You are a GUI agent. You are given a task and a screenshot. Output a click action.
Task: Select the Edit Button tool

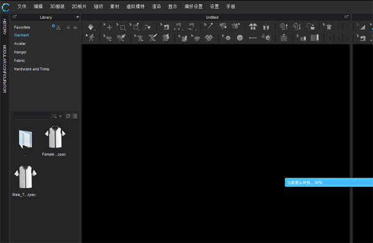226,38
